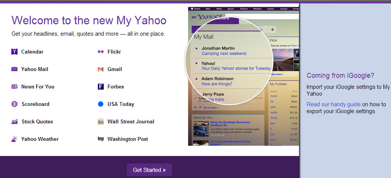Open News in preview navigation bar

[219, 9]
